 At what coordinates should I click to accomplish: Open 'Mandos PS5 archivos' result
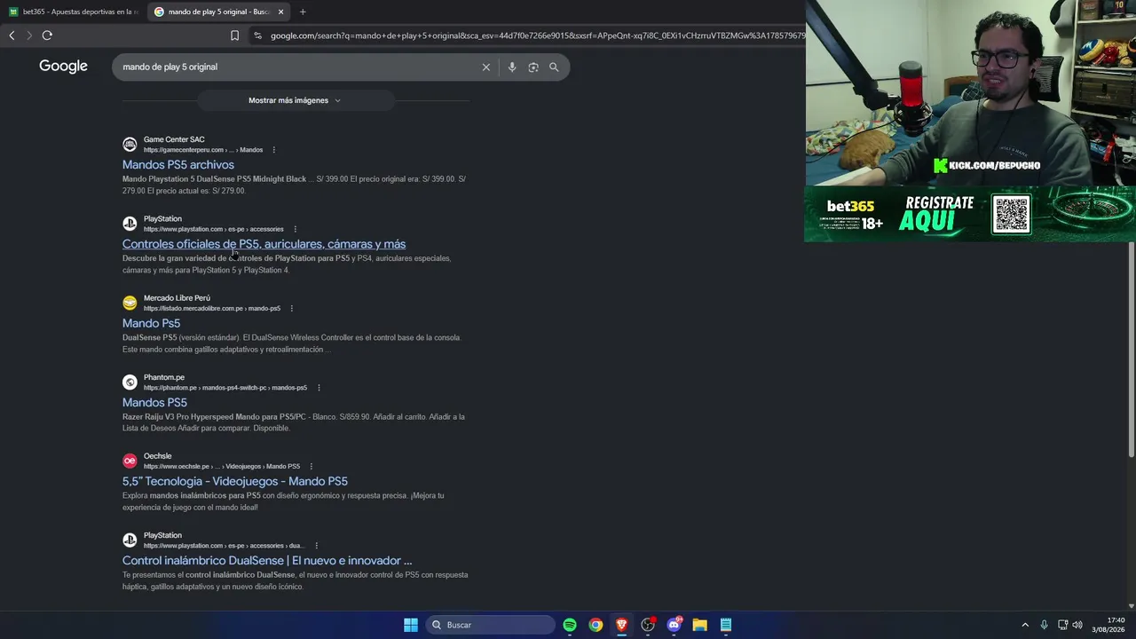178,165
